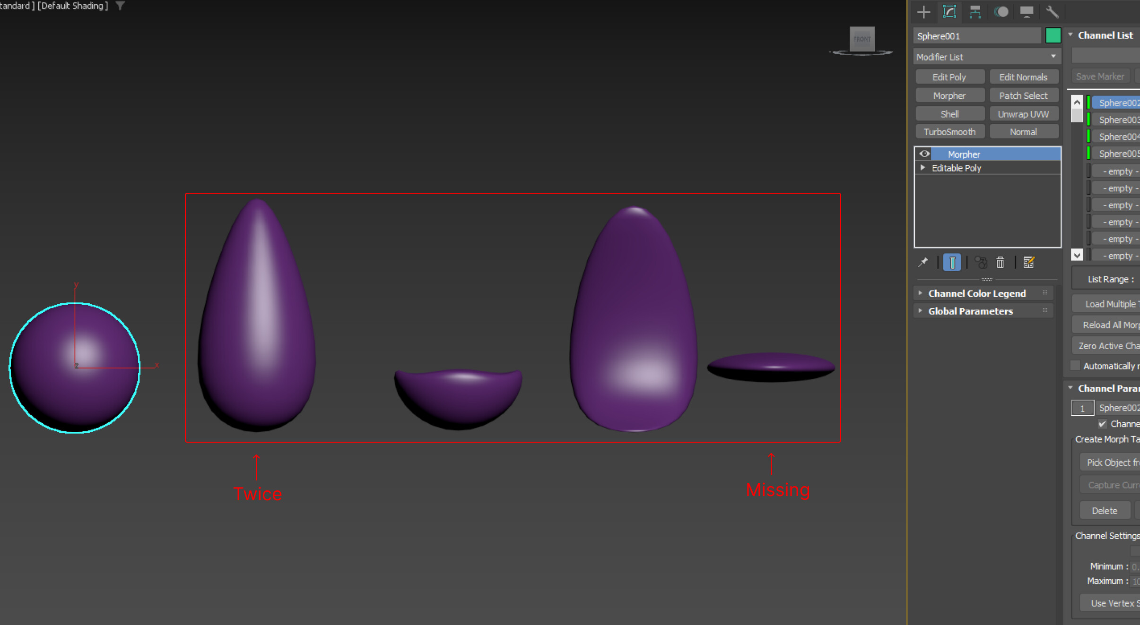The width and height of the screenshot is (1140, 625).
Task: Click the TurboSmooth modifier button
Action: [949, 132]
